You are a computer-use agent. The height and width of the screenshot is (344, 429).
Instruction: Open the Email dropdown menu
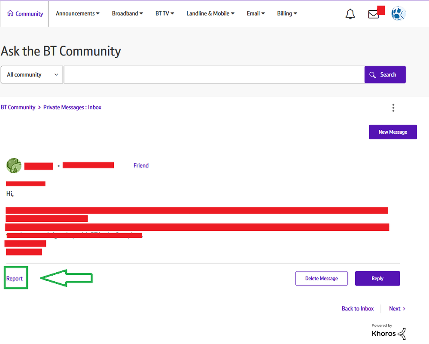[x=256, y=14]
